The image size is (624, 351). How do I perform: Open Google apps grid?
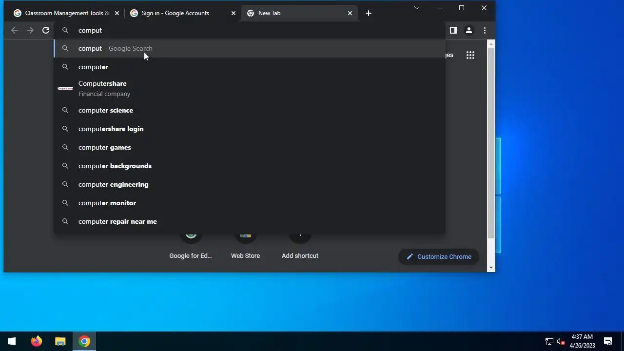click(470, 55)
